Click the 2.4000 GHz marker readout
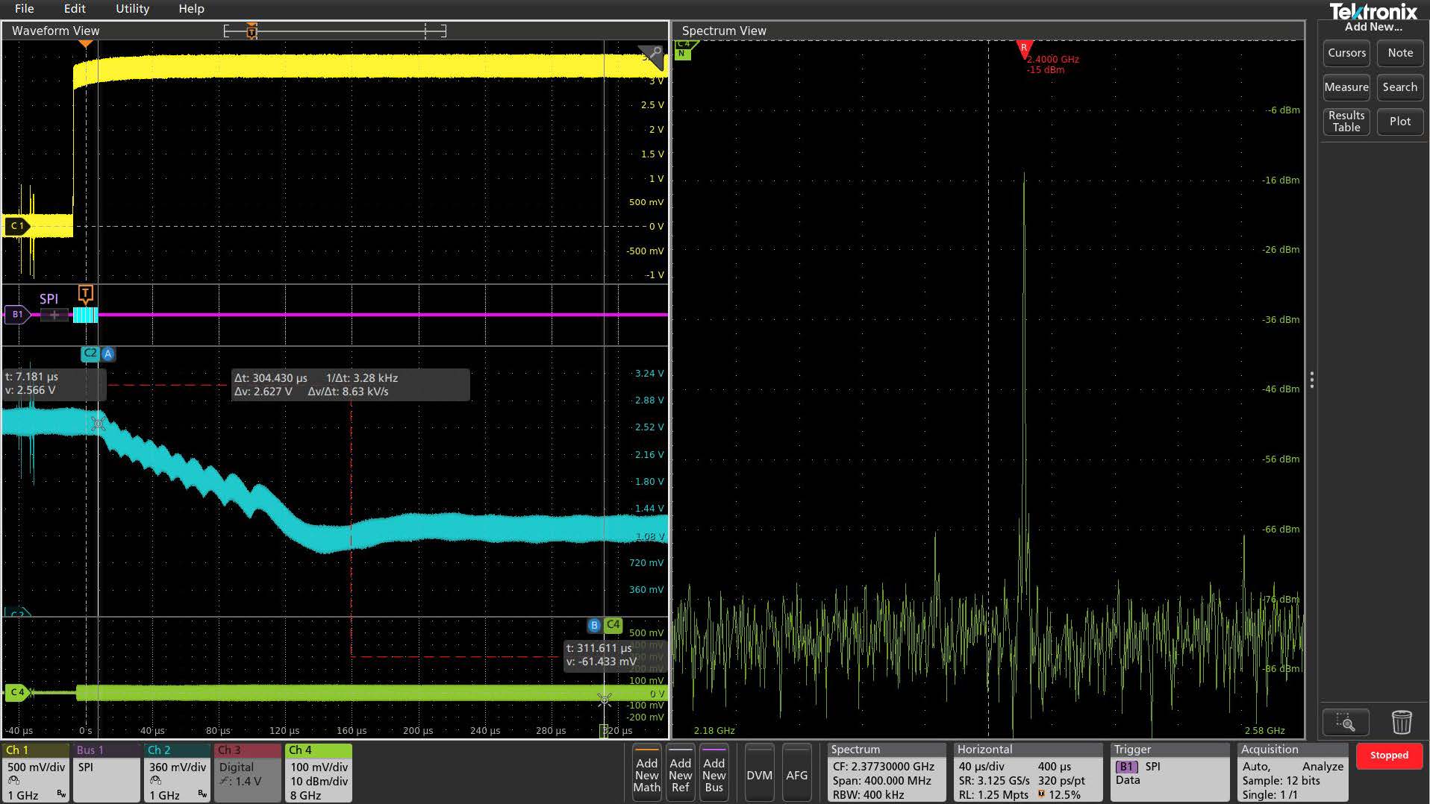Screen dimensions: 1430x804 coord(1053,64)
